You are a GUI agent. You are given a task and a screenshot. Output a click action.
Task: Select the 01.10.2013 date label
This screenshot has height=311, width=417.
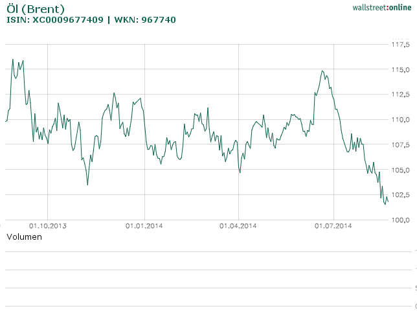click(48, 226)
